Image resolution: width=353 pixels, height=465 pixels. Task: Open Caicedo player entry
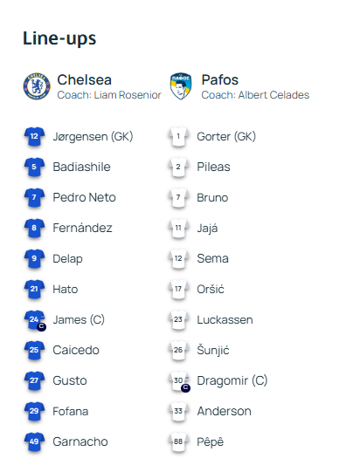tap(76, 350)
